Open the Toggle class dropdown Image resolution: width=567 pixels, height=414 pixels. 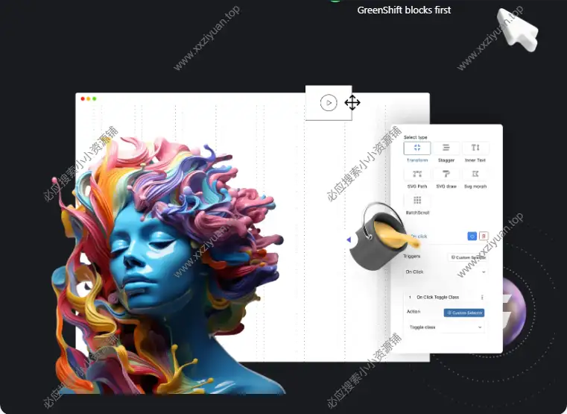point(446,327)
